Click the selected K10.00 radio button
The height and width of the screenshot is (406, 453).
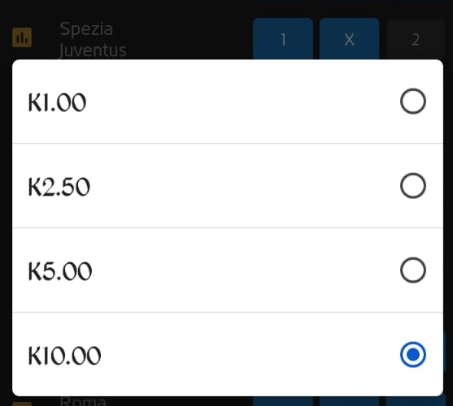click(x=413, y=354)
